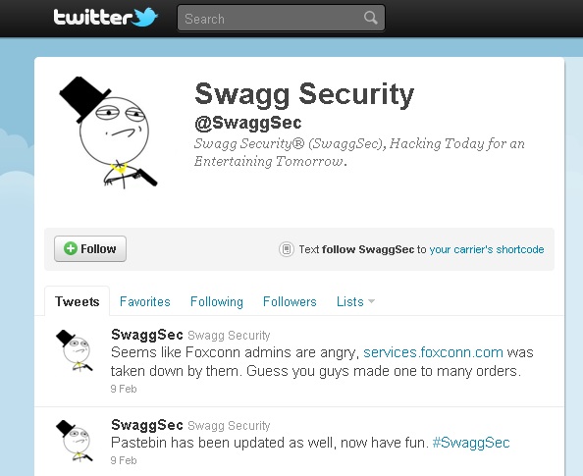583x476 pixels.
Task: Select the Followers tab
Action: [x=290, y=301]
